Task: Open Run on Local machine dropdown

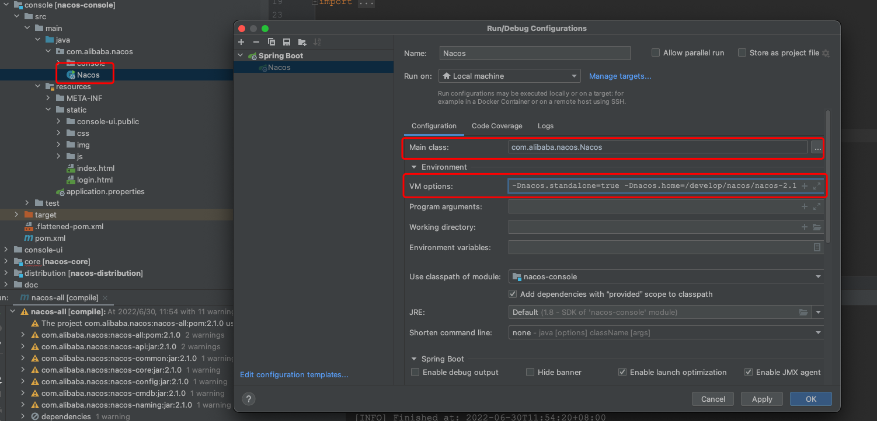Action: point(509,76)
